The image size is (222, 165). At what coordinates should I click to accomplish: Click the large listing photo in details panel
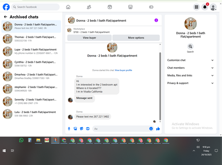[x=190, y=24]
